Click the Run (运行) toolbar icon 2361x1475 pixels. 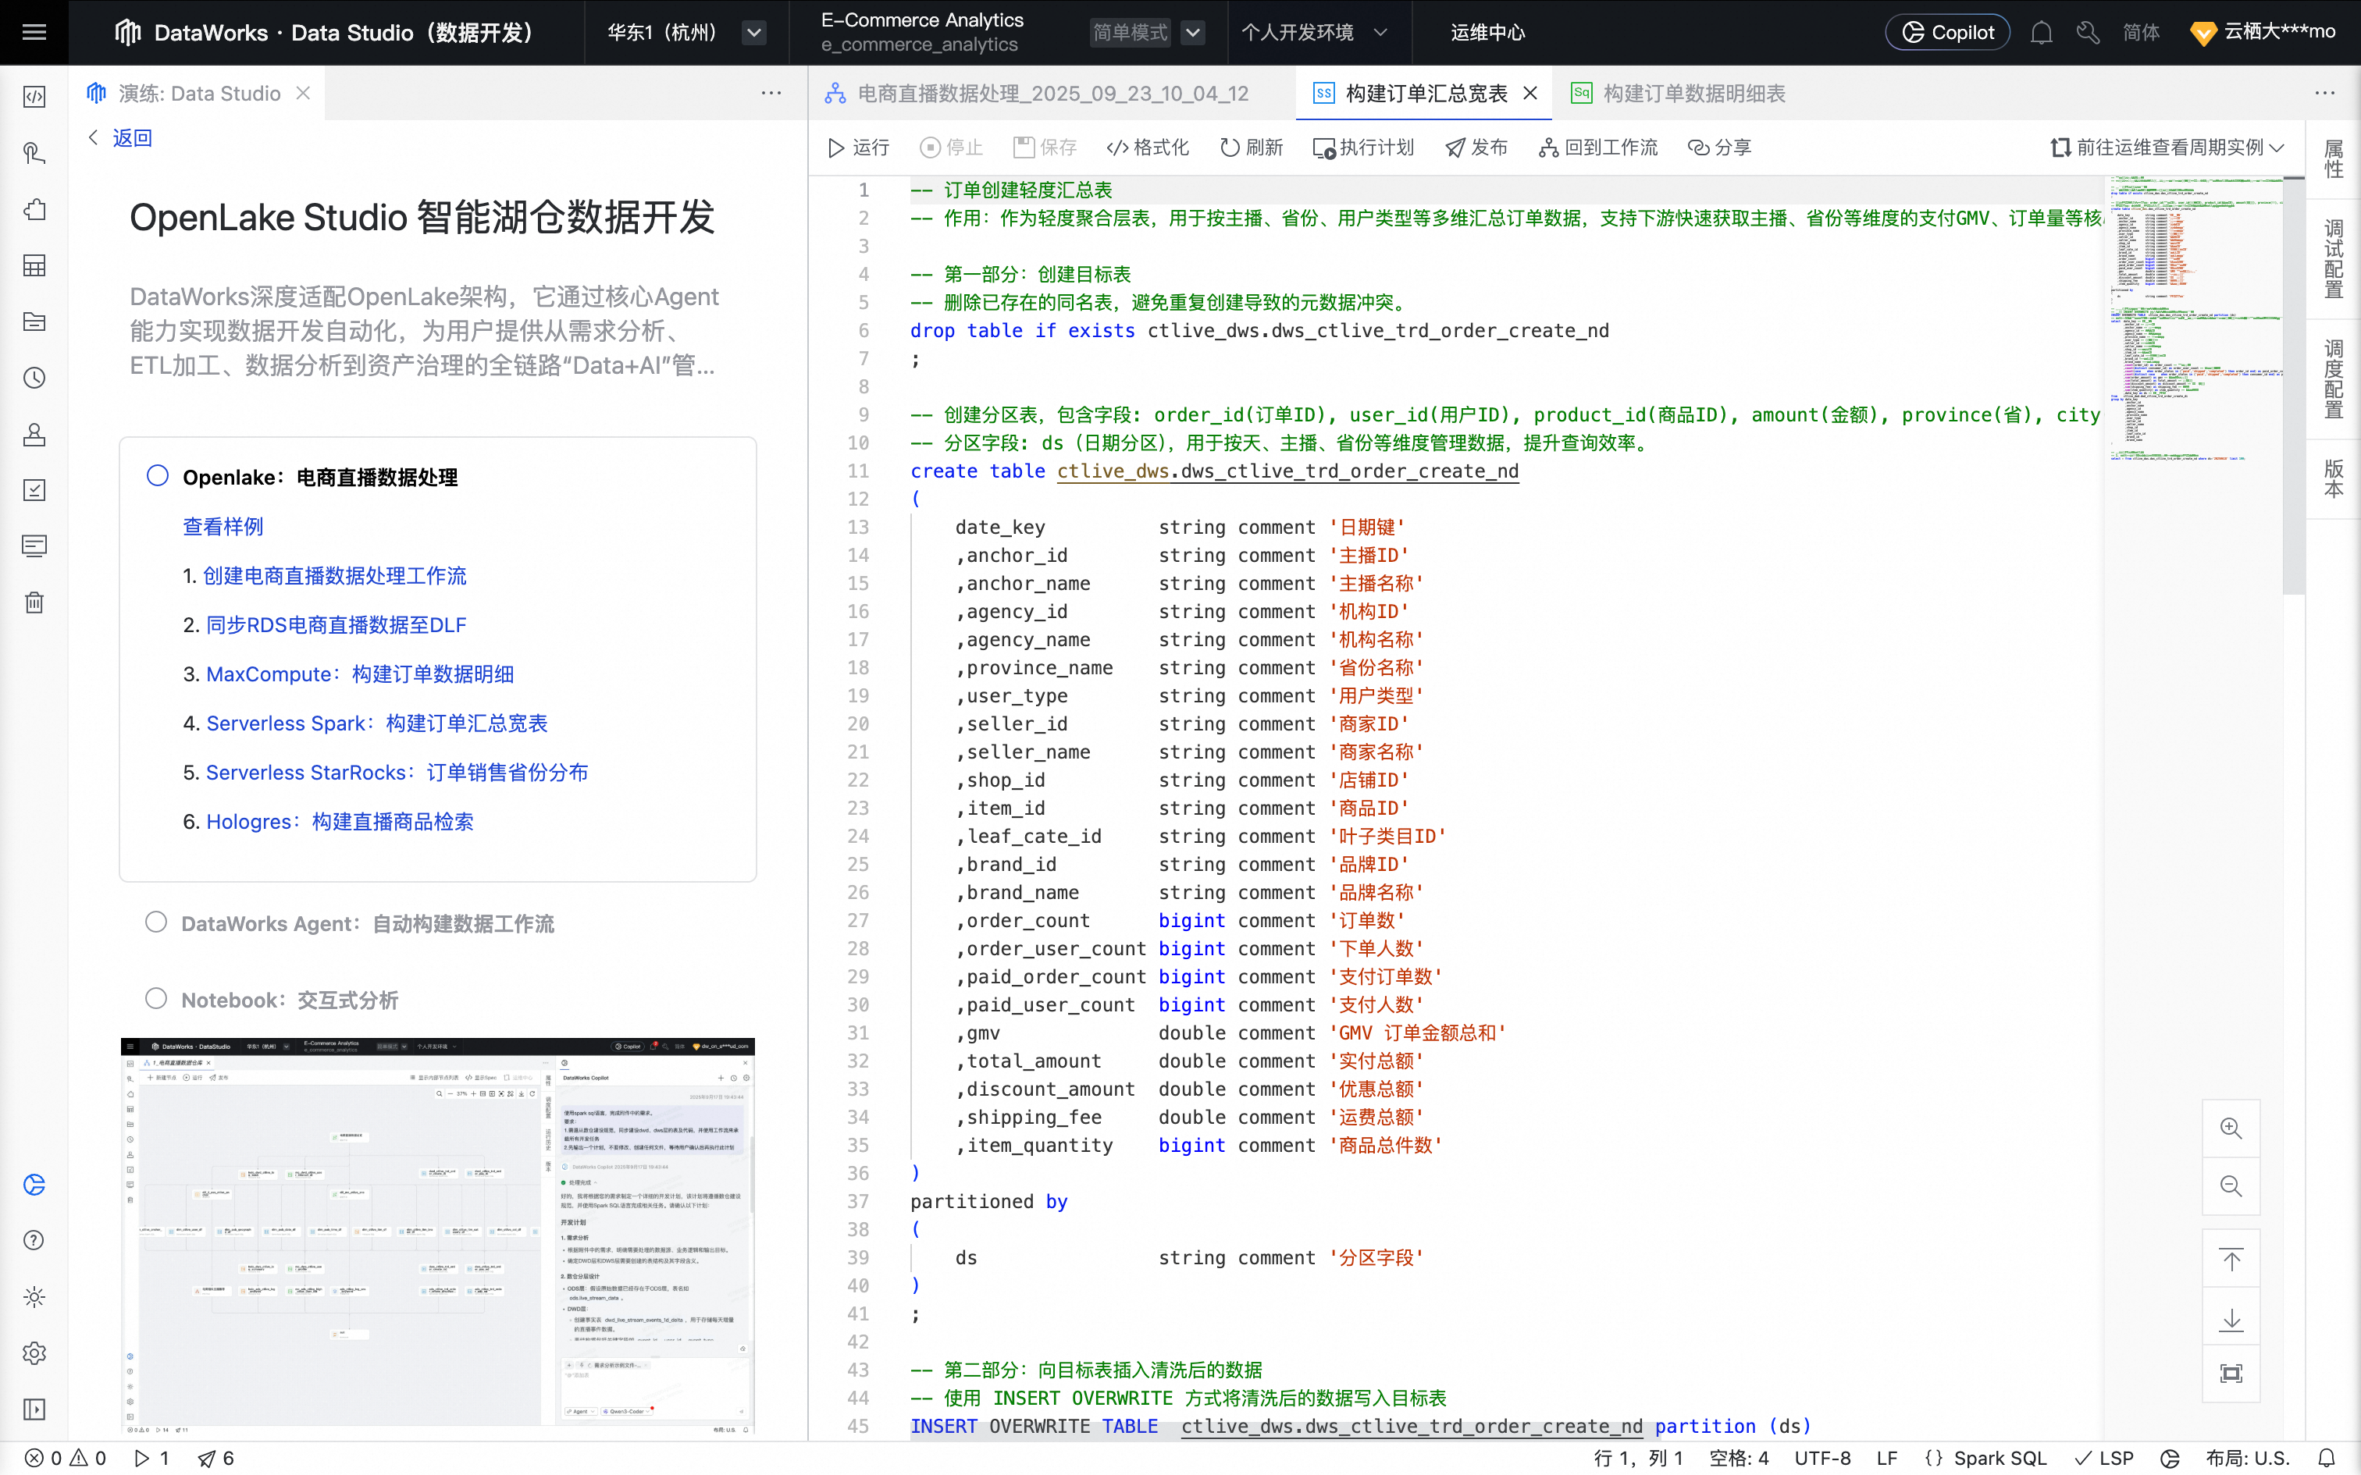[836, 147]
